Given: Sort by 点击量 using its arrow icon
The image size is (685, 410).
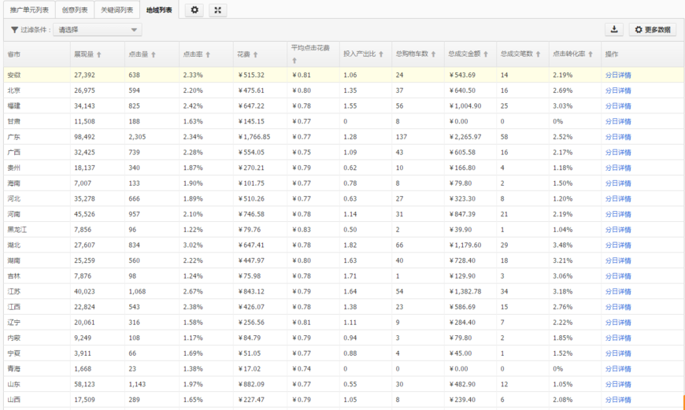Looking at the screenshot, I should tap(154, 55).
